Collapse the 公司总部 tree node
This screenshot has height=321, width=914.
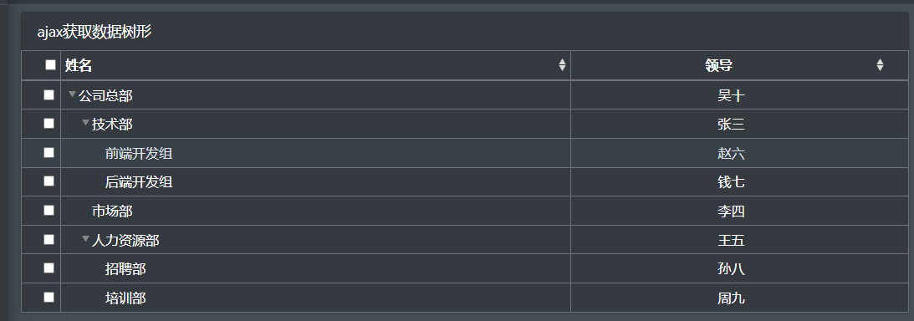72,94
